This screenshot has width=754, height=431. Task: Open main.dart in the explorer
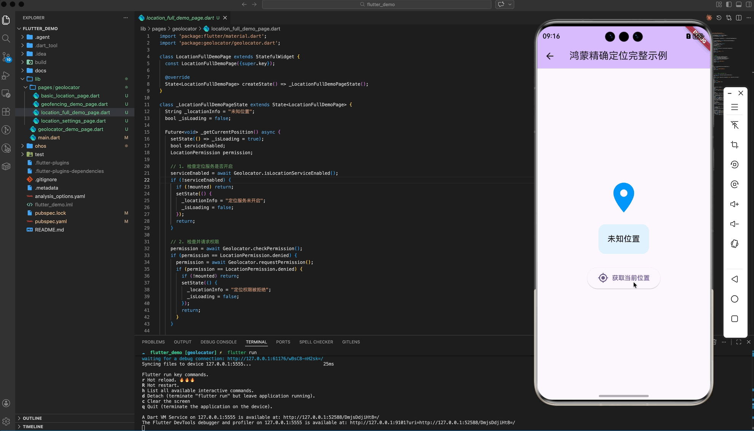[x=49, y=138]
